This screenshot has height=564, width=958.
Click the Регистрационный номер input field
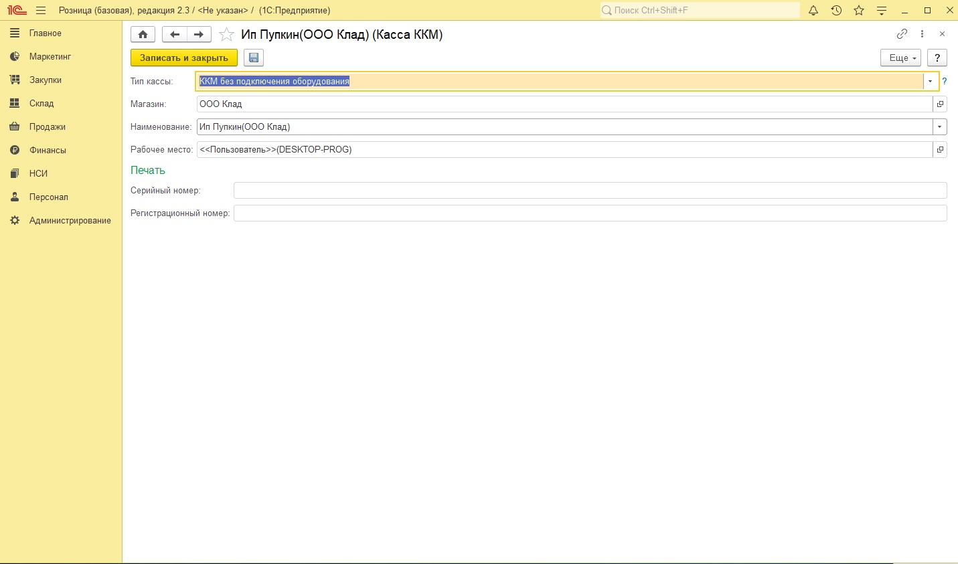click(x=590, y=213)
